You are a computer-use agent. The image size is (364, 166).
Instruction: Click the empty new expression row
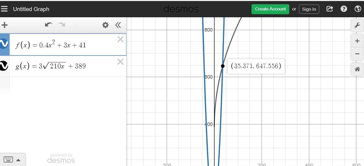coord(67,85)
